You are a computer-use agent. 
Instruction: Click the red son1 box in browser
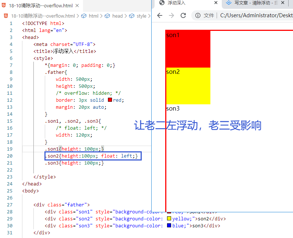point(188,49)
